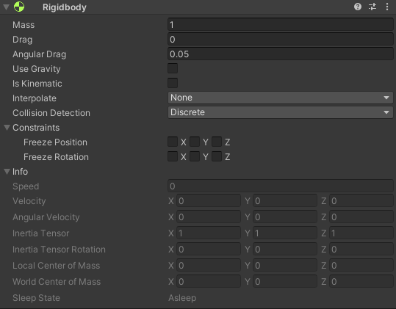Open the Interpolate dropdown set to None
396x309 pixels.
(281, 98)
